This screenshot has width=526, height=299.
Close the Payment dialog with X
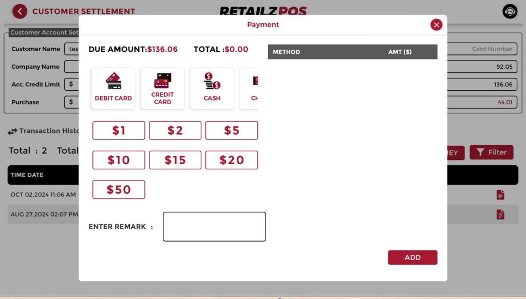point(436,25)
